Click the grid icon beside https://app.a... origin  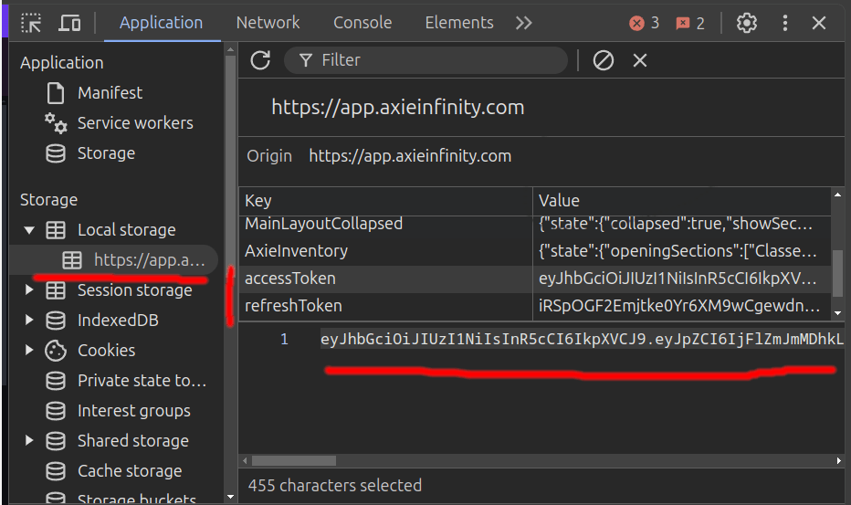(72, 260)
